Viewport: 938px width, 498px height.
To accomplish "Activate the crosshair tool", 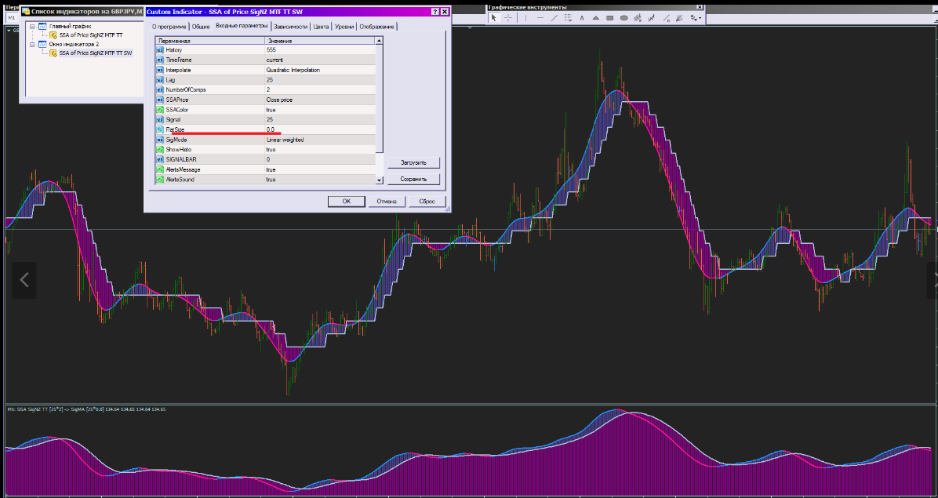I will pyautogui.click(x=508, y=17).
